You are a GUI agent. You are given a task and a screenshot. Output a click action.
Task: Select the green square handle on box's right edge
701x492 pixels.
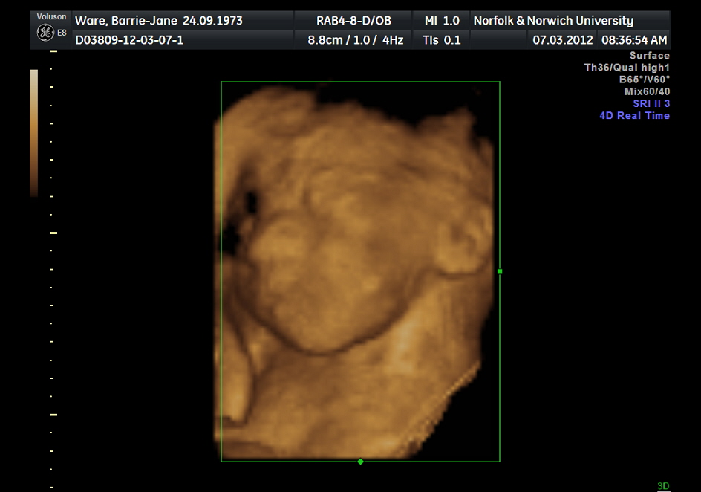point(500,271)
